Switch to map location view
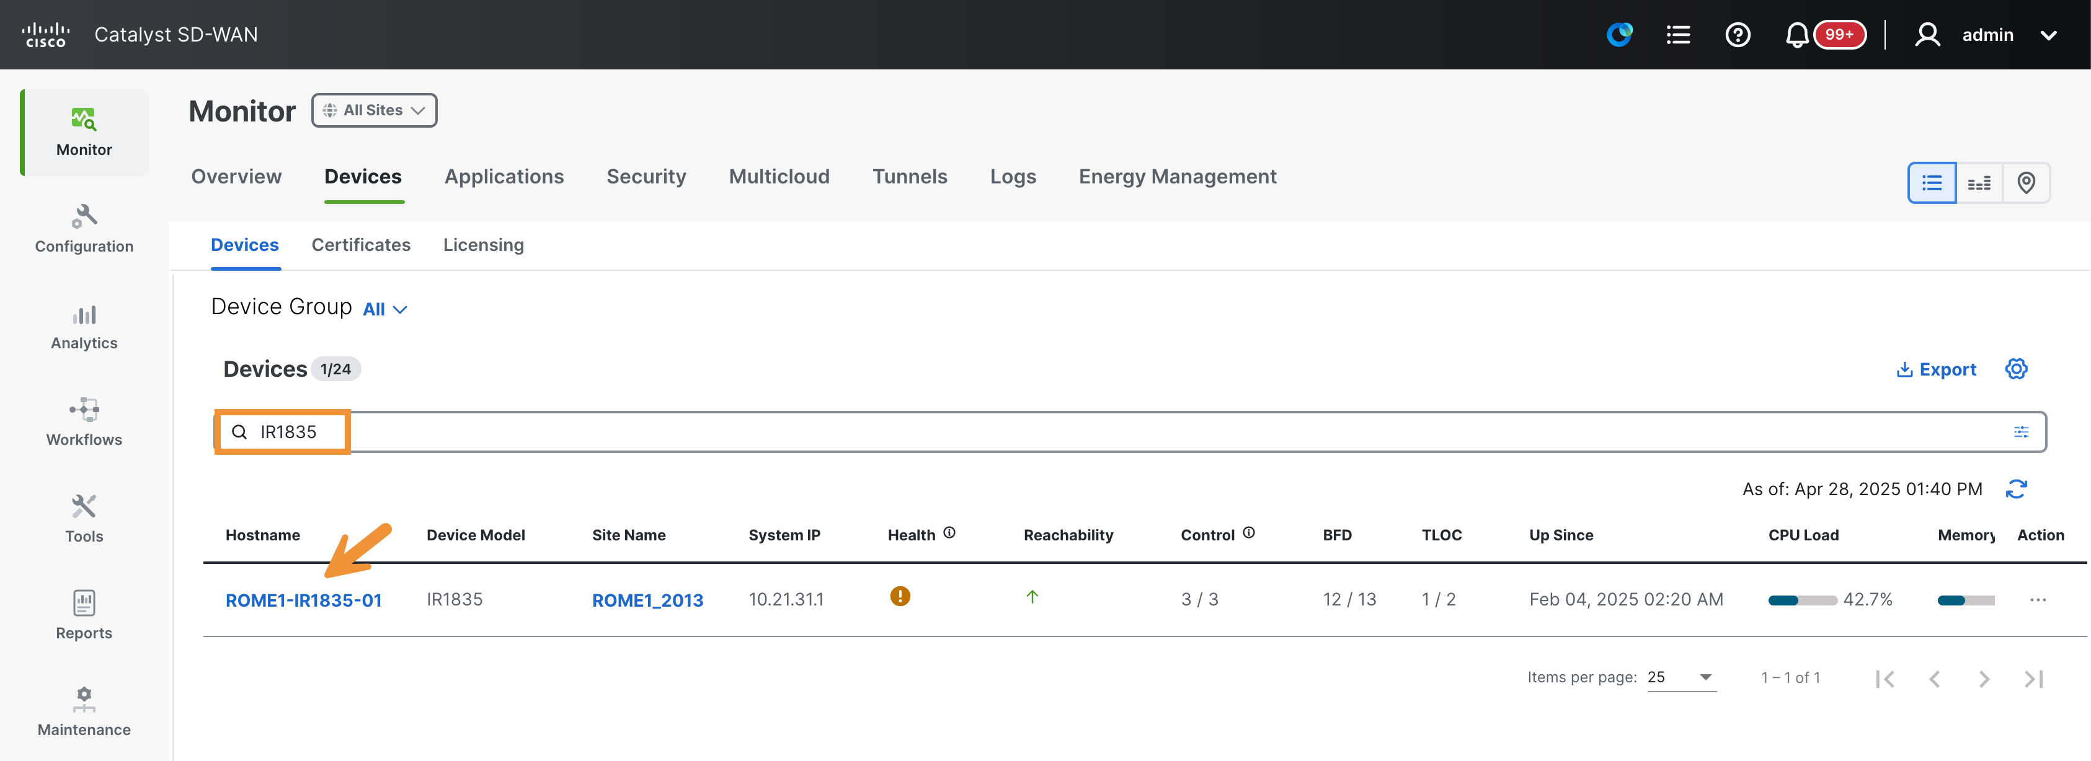Viewport: 2091px width, 761px height. coord(2026,183)
